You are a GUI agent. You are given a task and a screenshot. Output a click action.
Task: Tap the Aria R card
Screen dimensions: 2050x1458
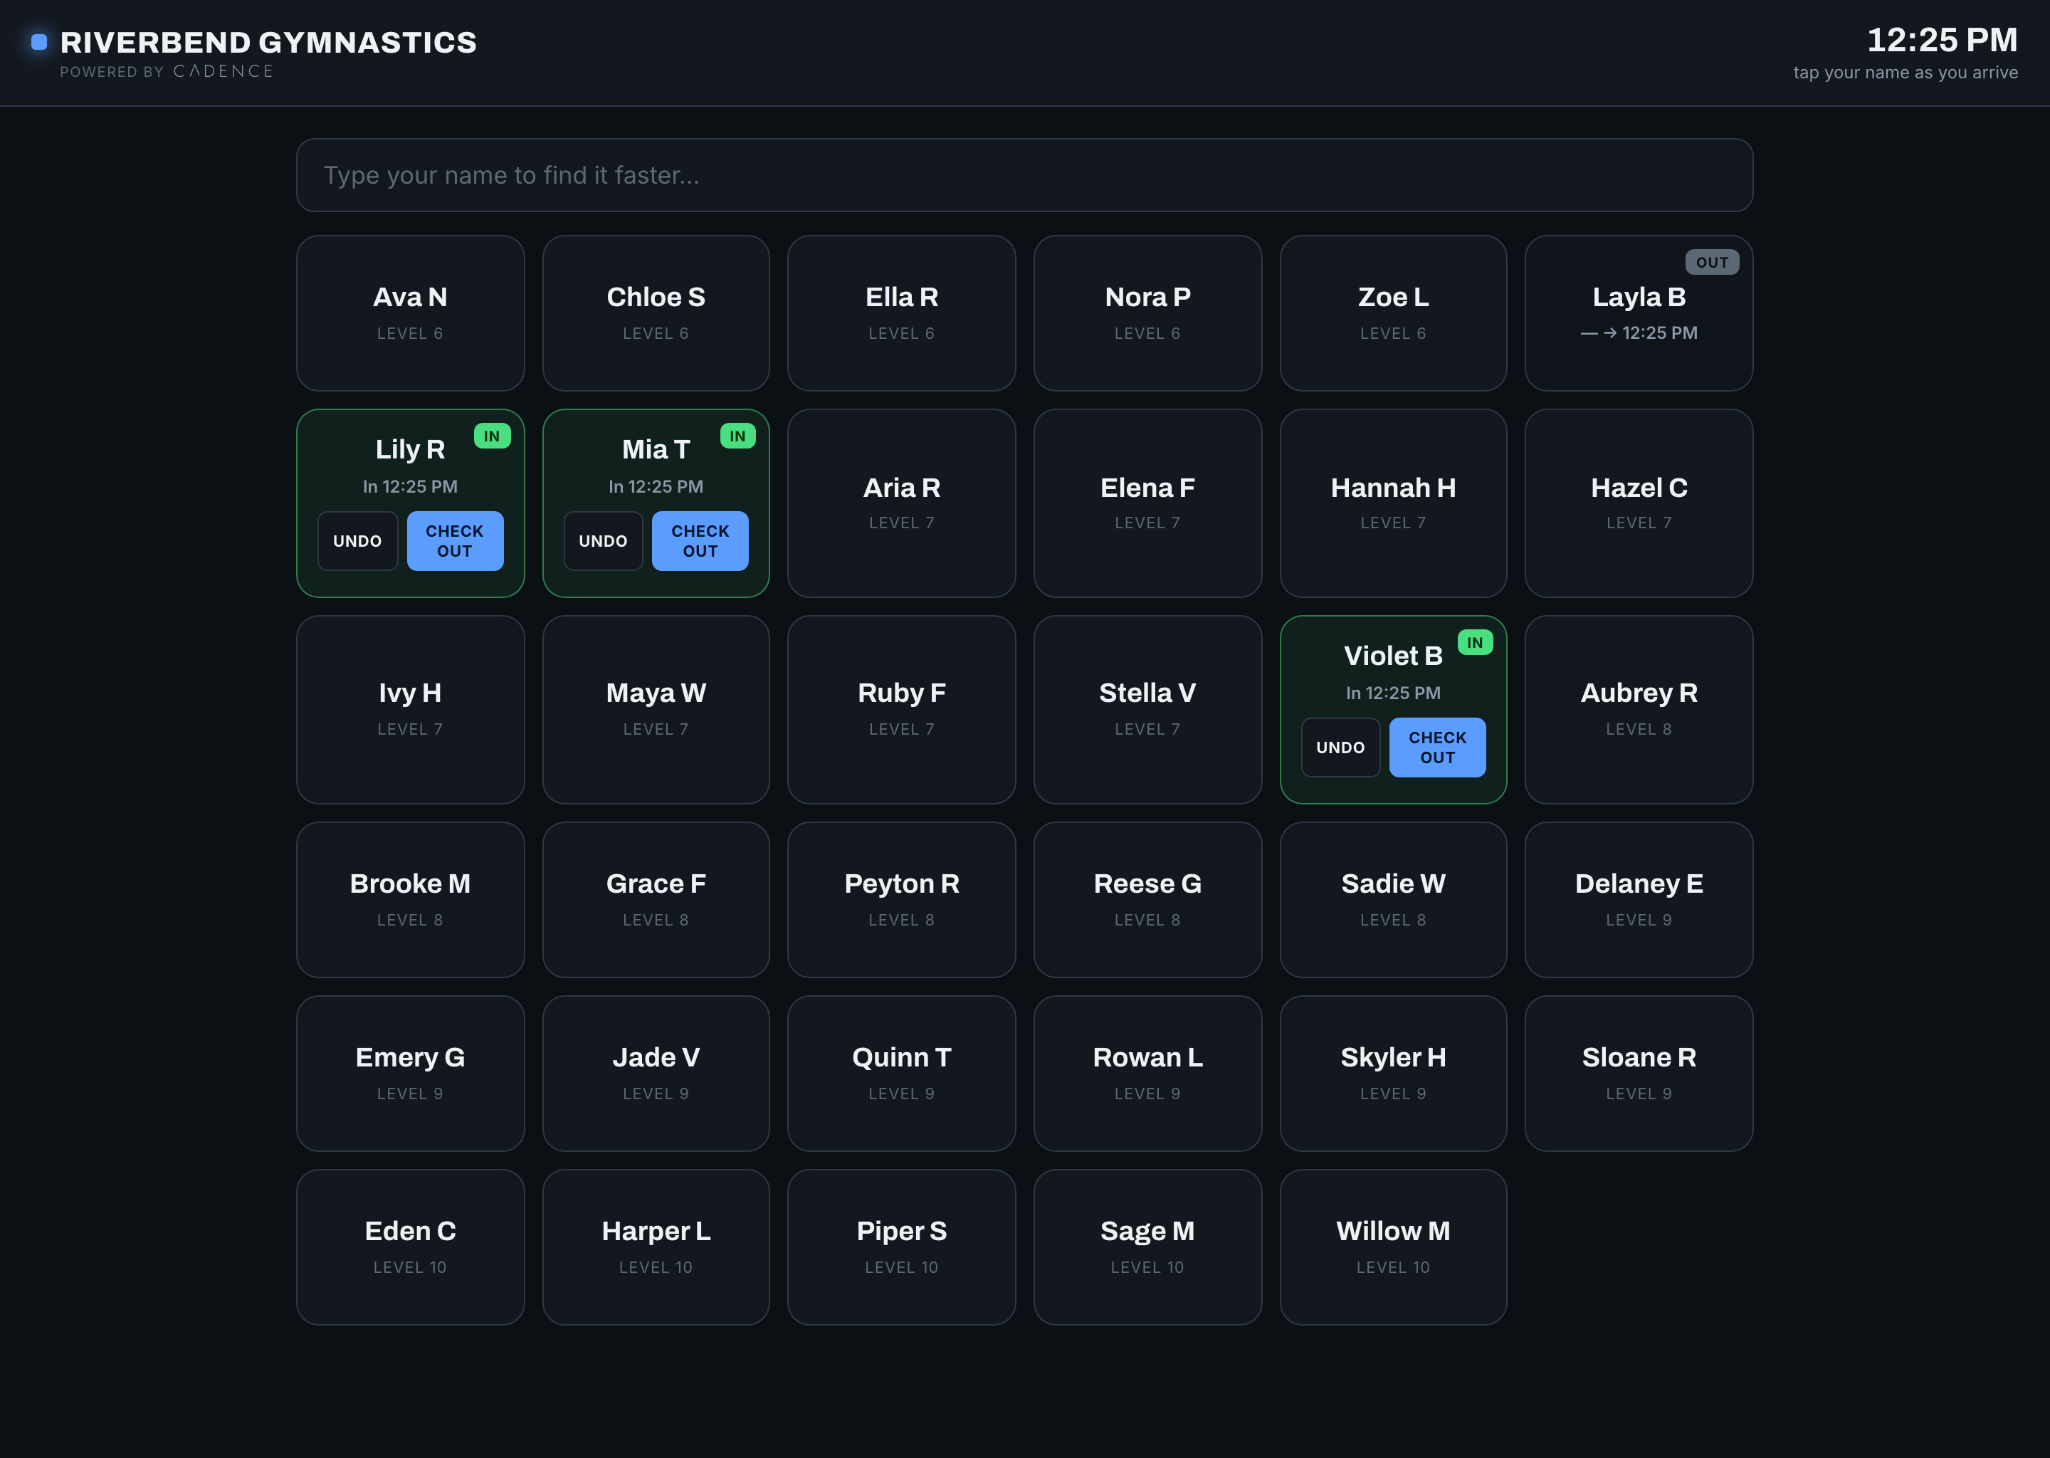(901, 503)
